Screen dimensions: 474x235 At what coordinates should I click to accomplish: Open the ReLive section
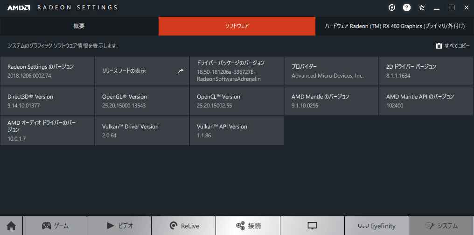(x=183, y=226)
